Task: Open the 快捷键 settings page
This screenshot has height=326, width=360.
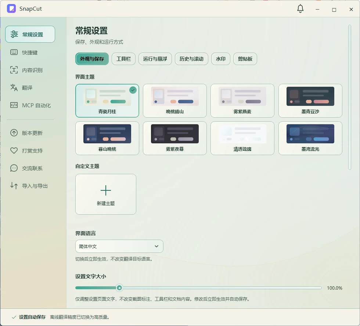Action: 30,52
